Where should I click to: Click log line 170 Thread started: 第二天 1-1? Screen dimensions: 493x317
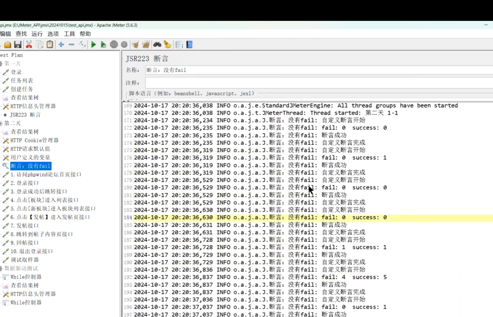266,113
